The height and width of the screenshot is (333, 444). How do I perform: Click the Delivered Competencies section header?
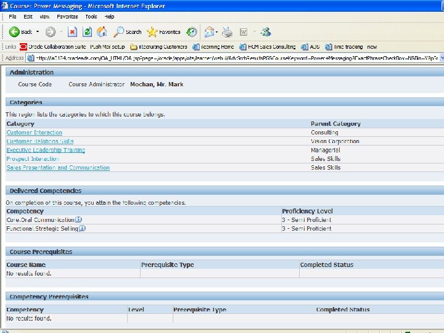(x=46, y=191)
